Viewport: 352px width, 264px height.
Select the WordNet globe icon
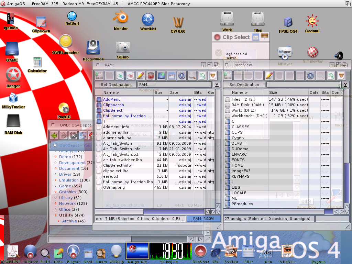pos(148,22)
